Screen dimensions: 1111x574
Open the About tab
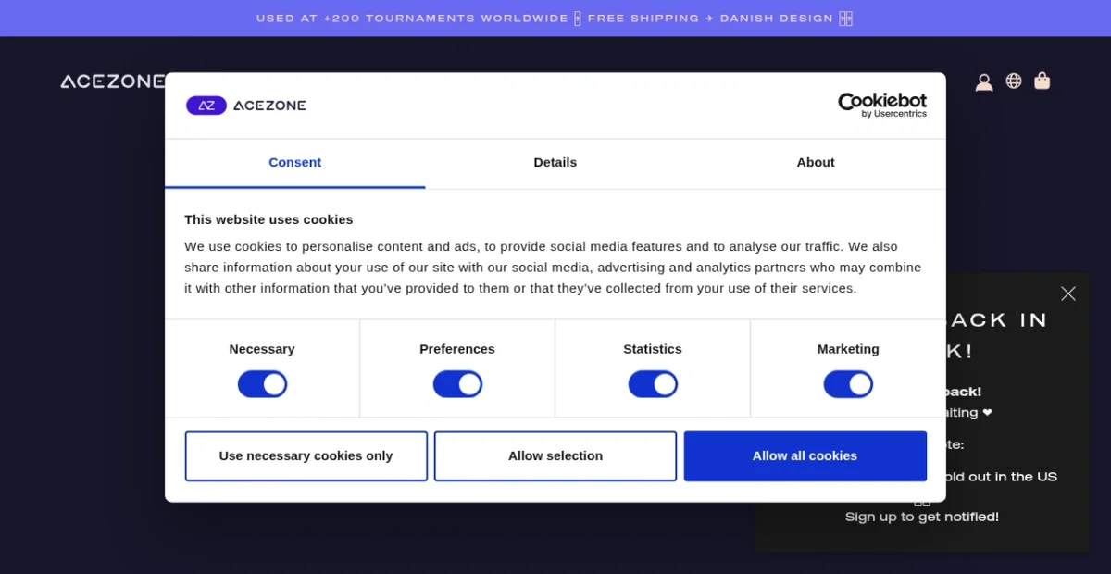click(x=816, y=163)
